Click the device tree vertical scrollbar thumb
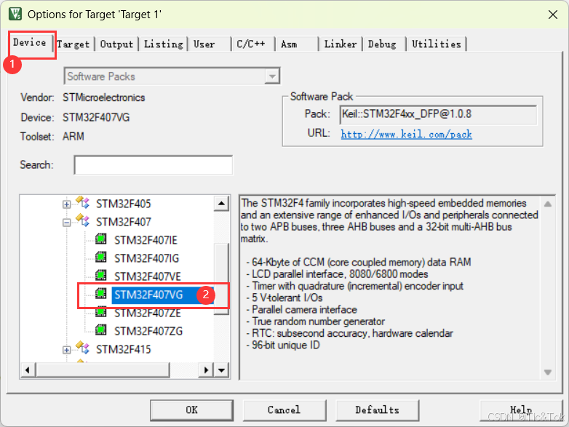The height and width of the screenshot is (427, 569). coord(221,279)
